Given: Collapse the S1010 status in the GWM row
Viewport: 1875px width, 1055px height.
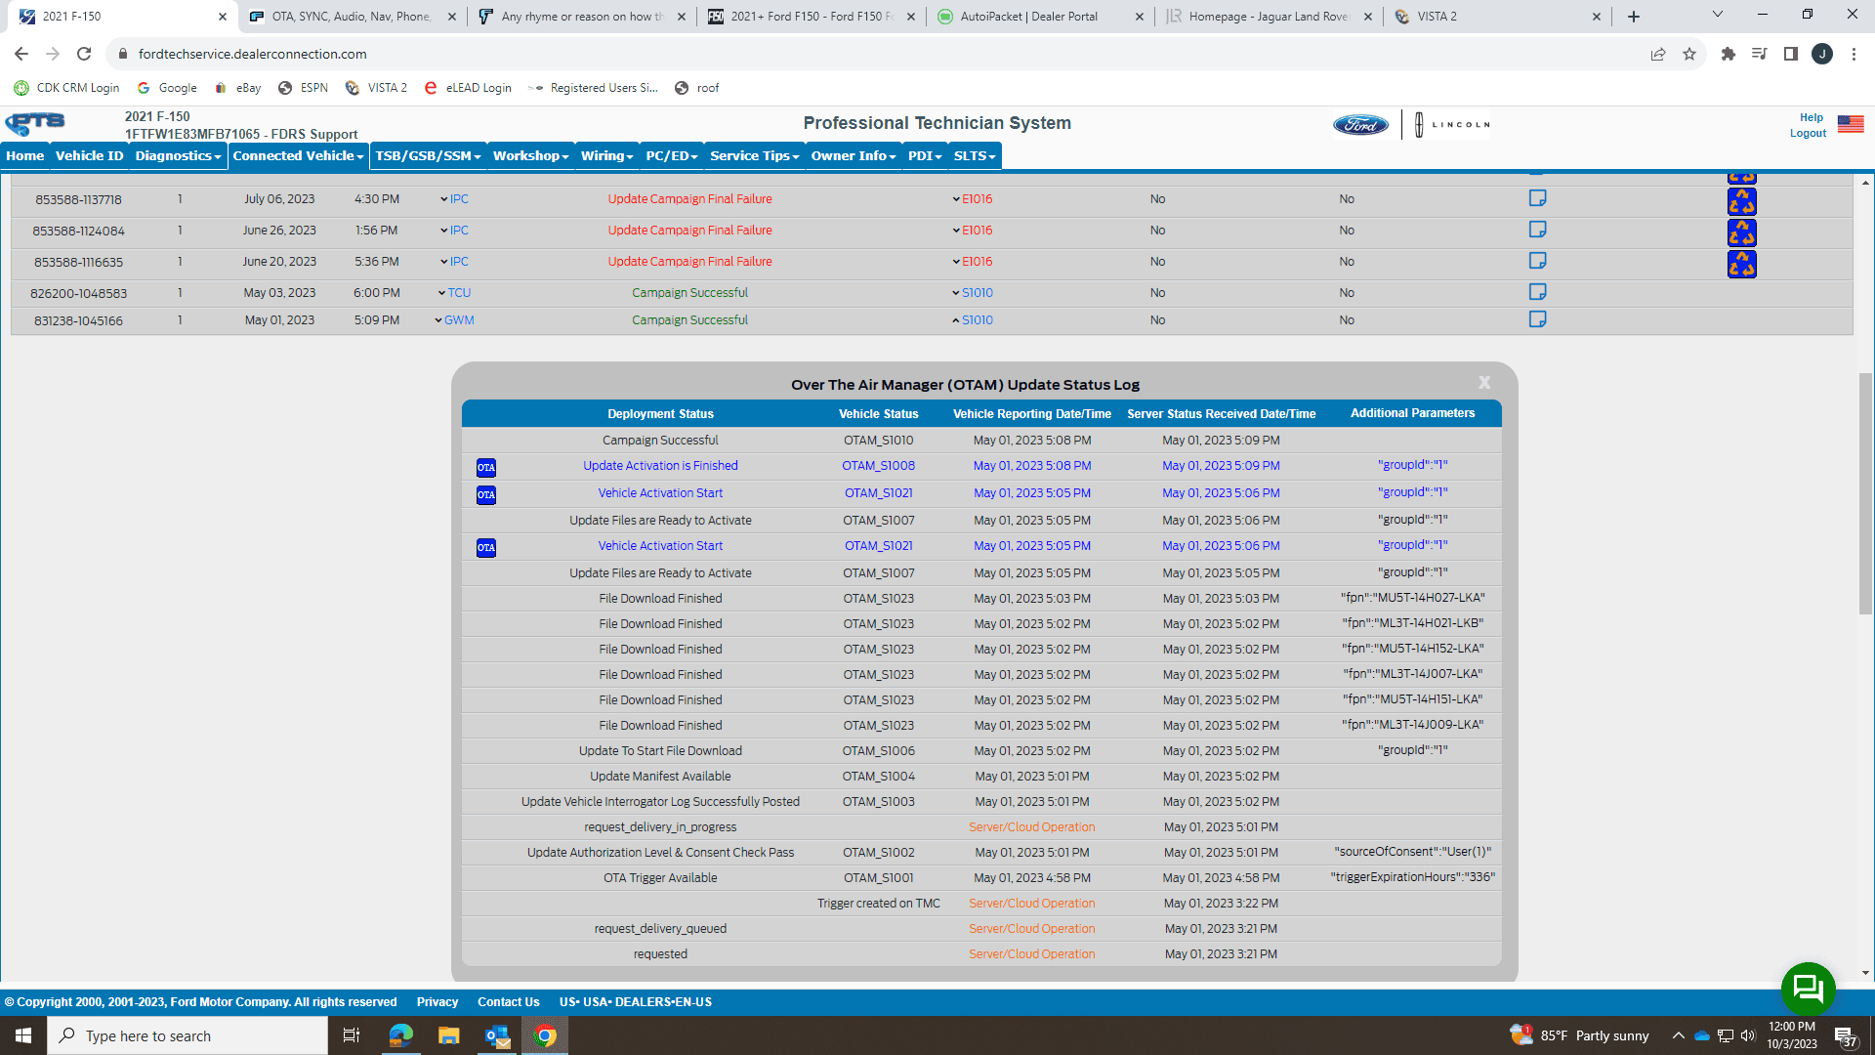Looking at the screenshot, I should click(972, 320).
